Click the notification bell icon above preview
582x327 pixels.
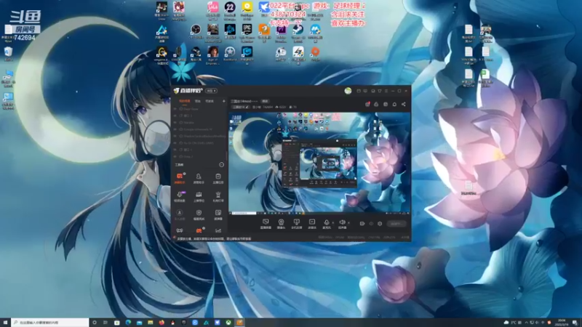394,104
